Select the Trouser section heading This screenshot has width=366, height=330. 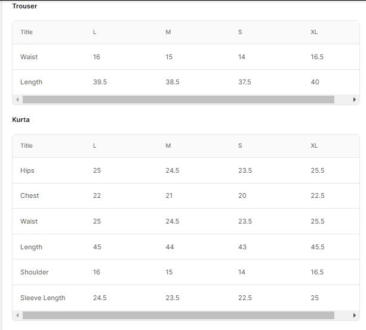tap(24, 6)
